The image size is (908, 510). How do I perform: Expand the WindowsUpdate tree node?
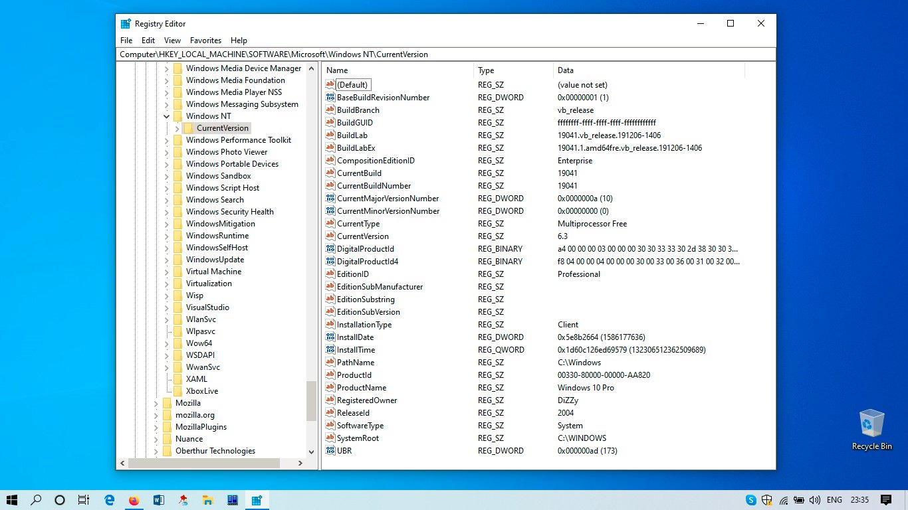coord(167,260)
